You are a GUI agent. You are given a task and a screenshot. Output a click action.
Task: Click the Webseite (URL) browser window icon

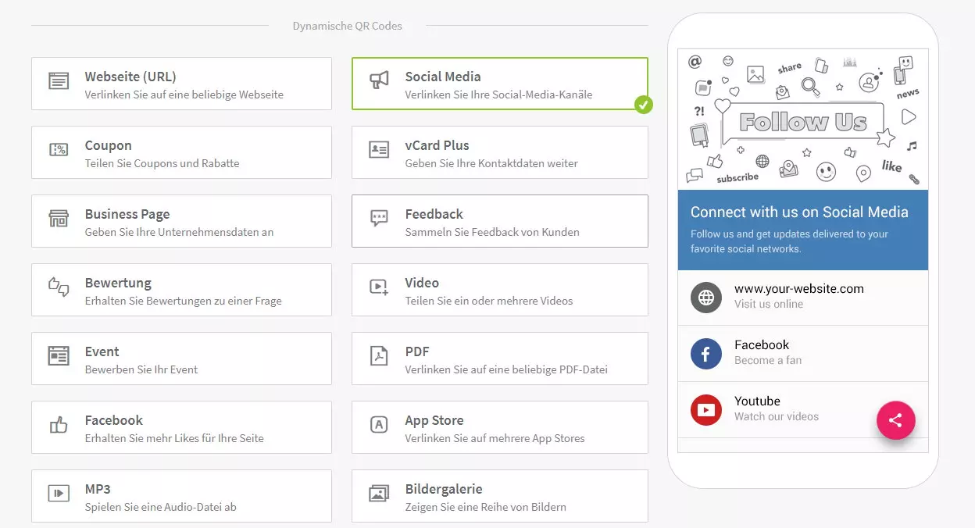click(59, 80)
